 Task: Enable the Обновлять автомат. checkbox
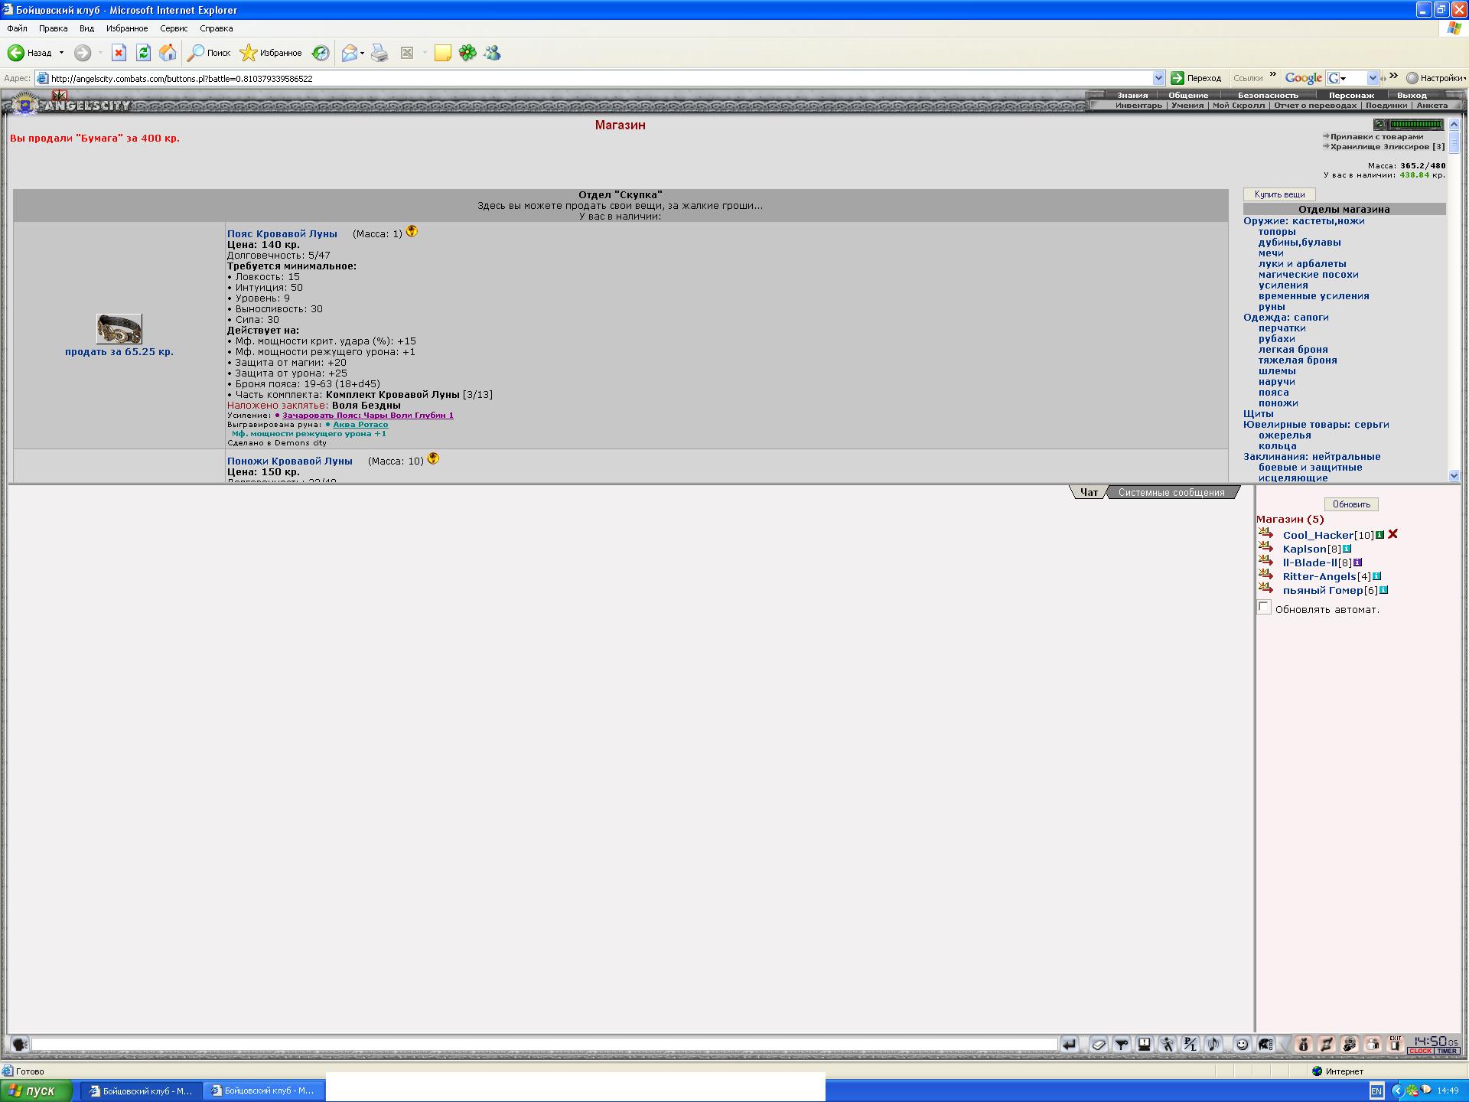(1264, 608)
